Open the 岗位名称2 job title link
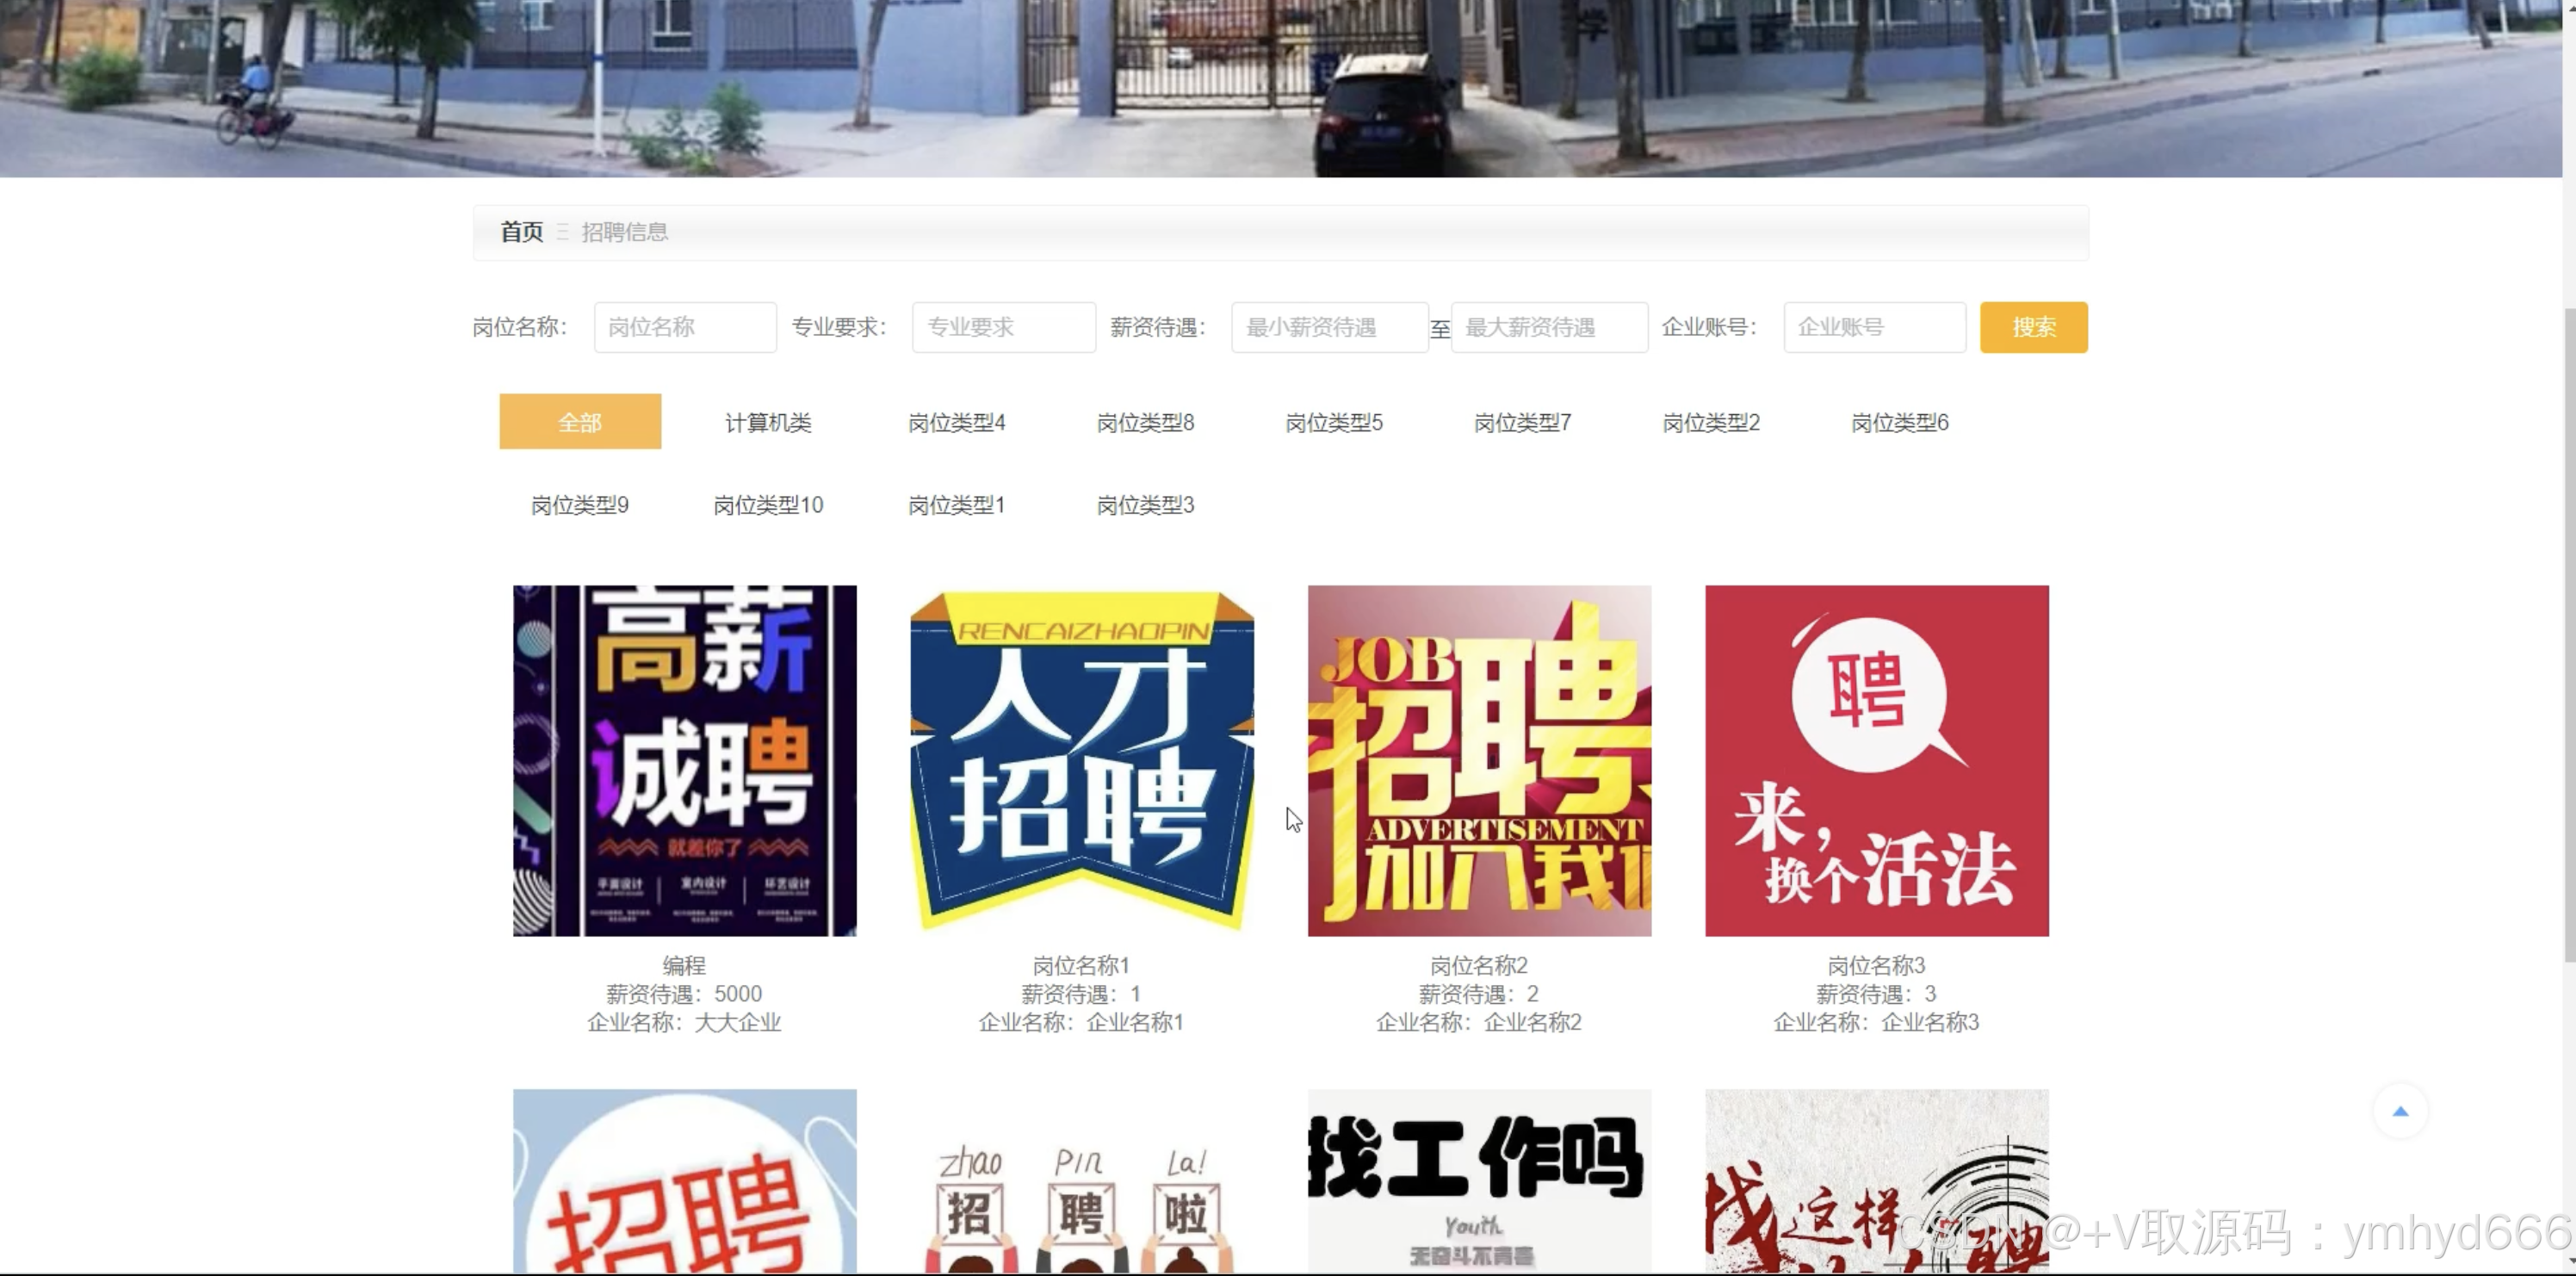Image resolution: width=2576 pixels, height=1276 pixels. click(x=1479, y=965)
